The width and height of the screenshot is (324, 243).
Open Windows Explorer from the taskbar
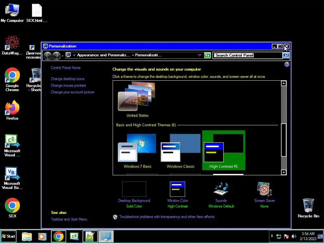point(27,236)
